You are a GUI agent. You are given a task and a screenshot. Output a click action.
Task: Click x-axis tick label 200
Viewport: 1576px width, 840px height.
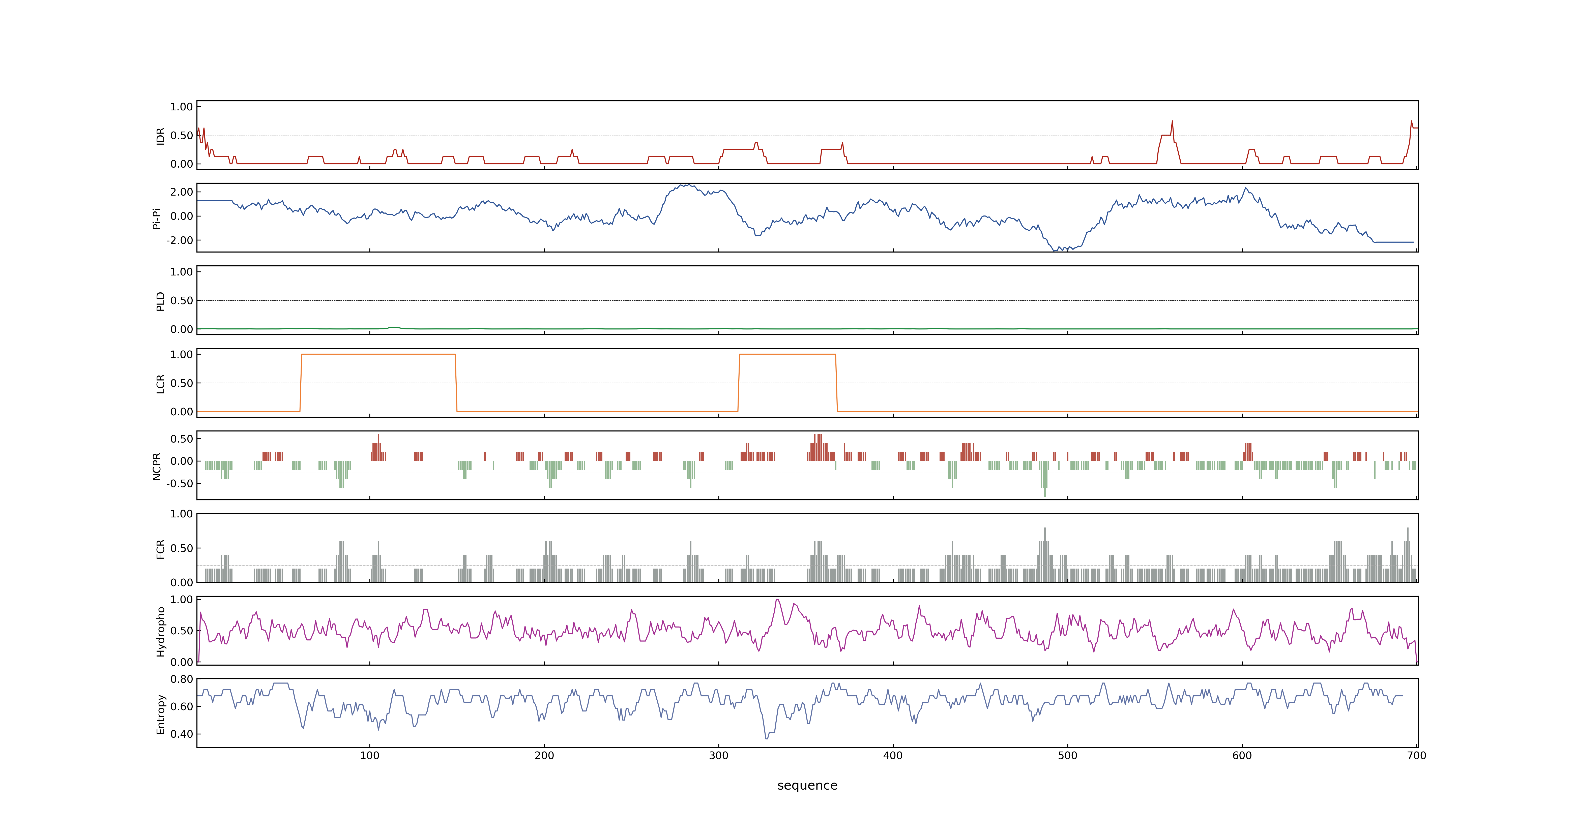(544, 756)
